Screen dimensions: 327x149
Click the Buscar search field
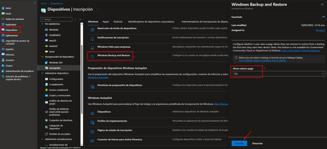tap(56, 19)
